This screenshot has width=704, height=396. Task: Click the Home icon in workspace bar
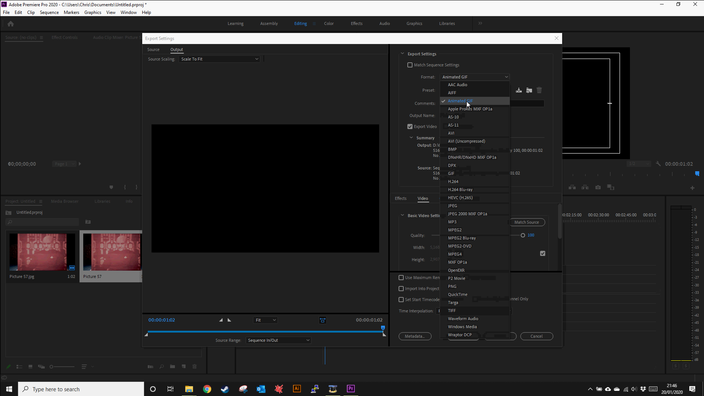tap(11, 24)
